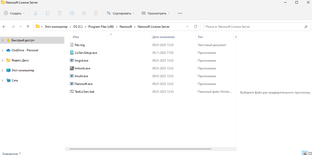The width and height of the screenshot is (312, 155).
Task: Click the Delete trash icon
Action: (96, 13)
